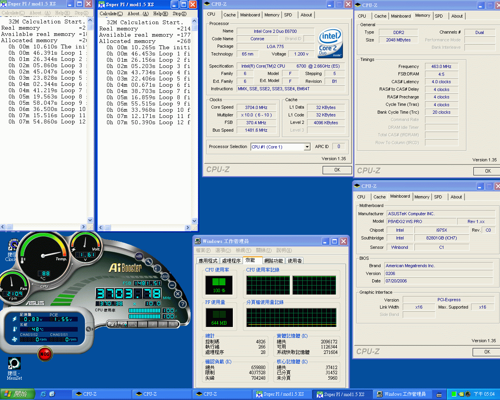
Task: Click the up scroll arrow in first Super PI
Action: pyautogui.click(x=90, y=20)
